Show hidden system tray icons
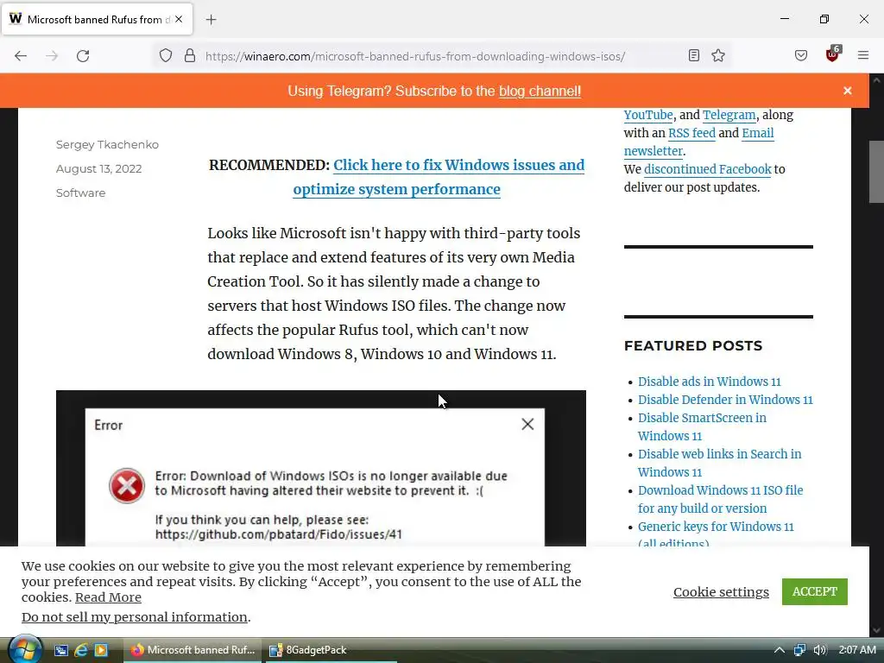Image resolution: width=884 pixels, height=663 pixels. (780, 650)
